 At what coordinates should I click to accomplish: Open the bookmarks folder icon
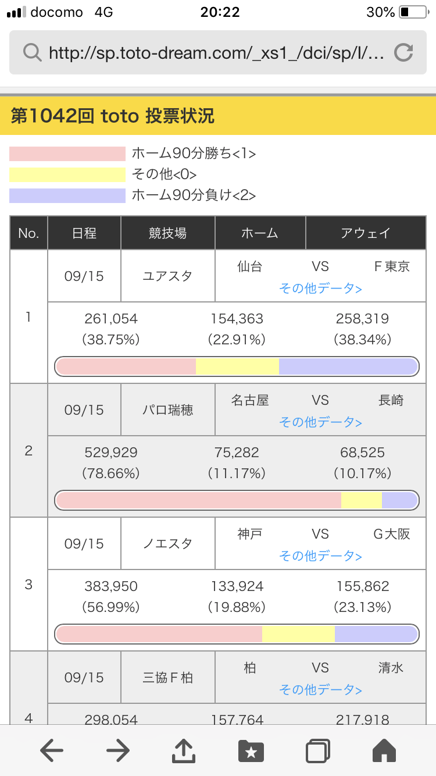click(x=251, y=752)
